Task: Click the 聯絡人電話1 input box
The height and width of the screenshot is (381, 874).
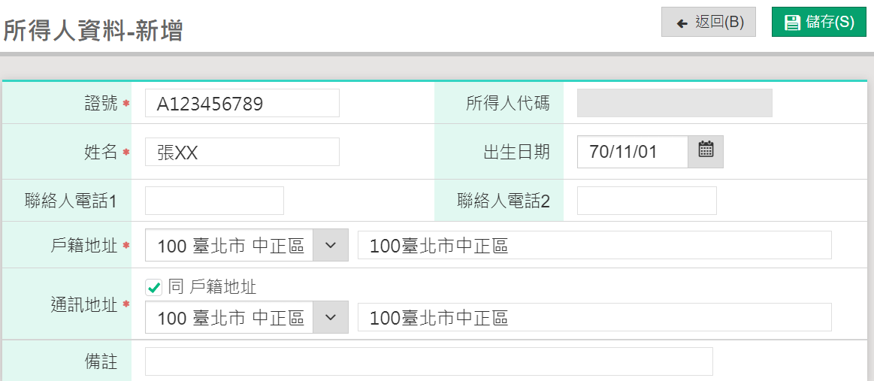Action: point(214,201)
